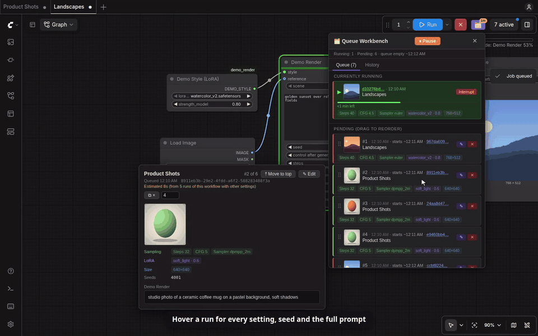Toggle collapse dot on Load Image node
The width and height of the screenshot is (538, 336).
165,143
